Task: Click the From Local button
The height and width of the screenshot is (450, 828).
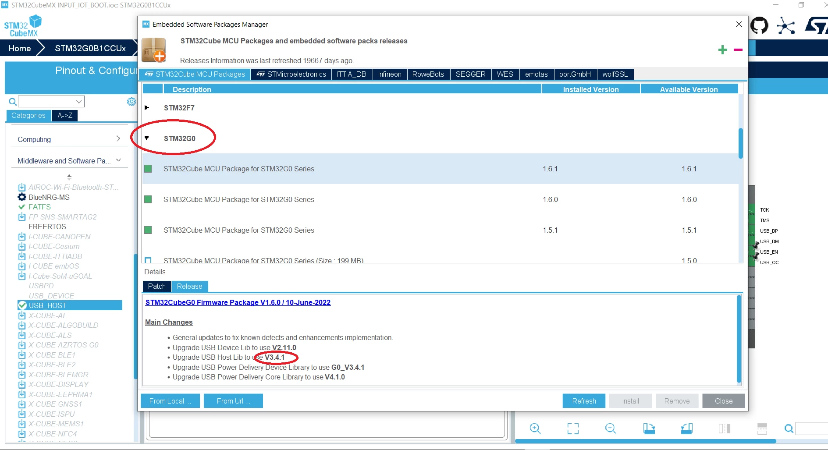Action: [170, 401]
